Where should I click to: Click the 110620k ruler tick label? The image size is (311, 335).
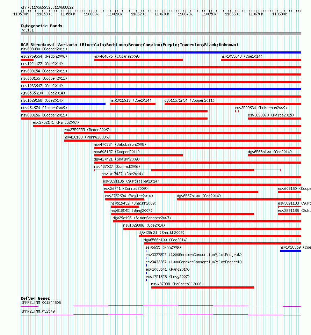[x=138, y=14]
